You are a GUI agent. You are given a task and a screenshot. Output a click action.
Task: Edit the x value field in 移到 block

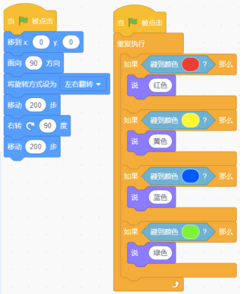click(x=41, y=42)
